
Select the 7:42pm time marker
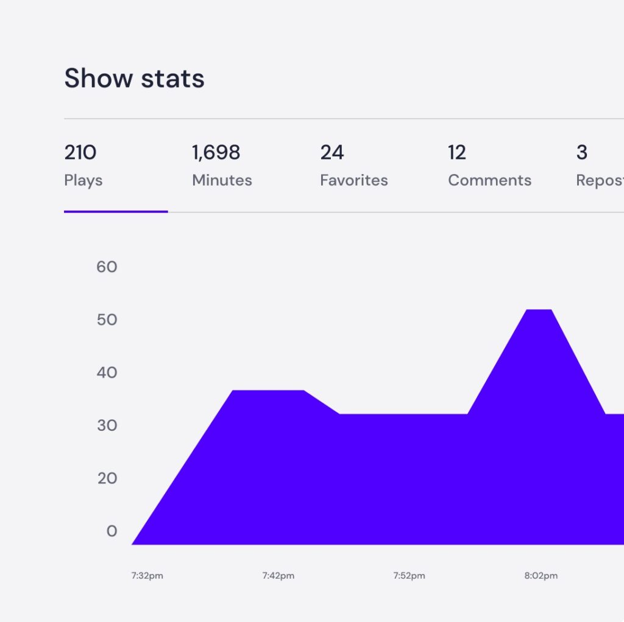point(278,575)
